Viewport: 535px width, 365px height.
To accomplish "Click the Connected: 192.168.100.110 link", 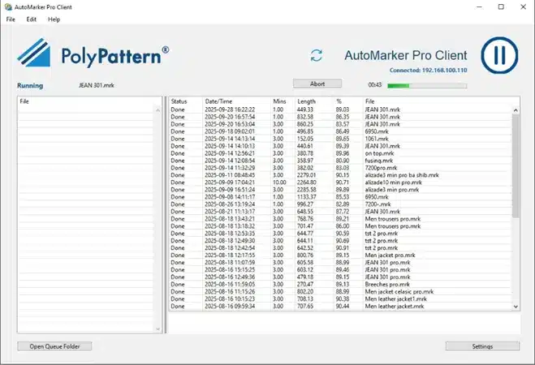I will coord(428,71).
